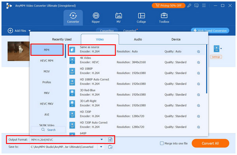Select MKV format category
The width and height of the screenshot is (237, 155).
point(47,93)
